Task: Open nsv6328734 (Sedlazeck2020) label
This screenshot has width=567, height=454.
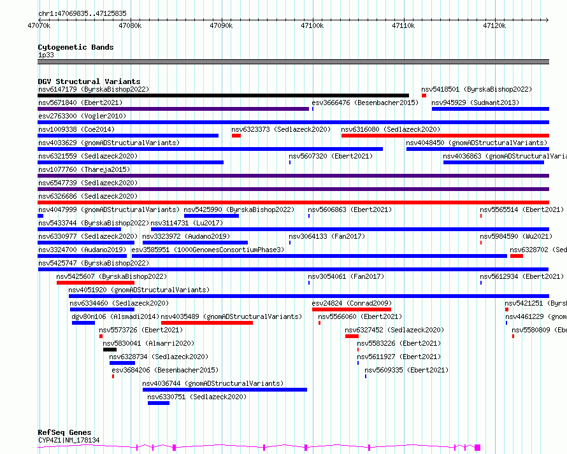Action: (159, 357)
